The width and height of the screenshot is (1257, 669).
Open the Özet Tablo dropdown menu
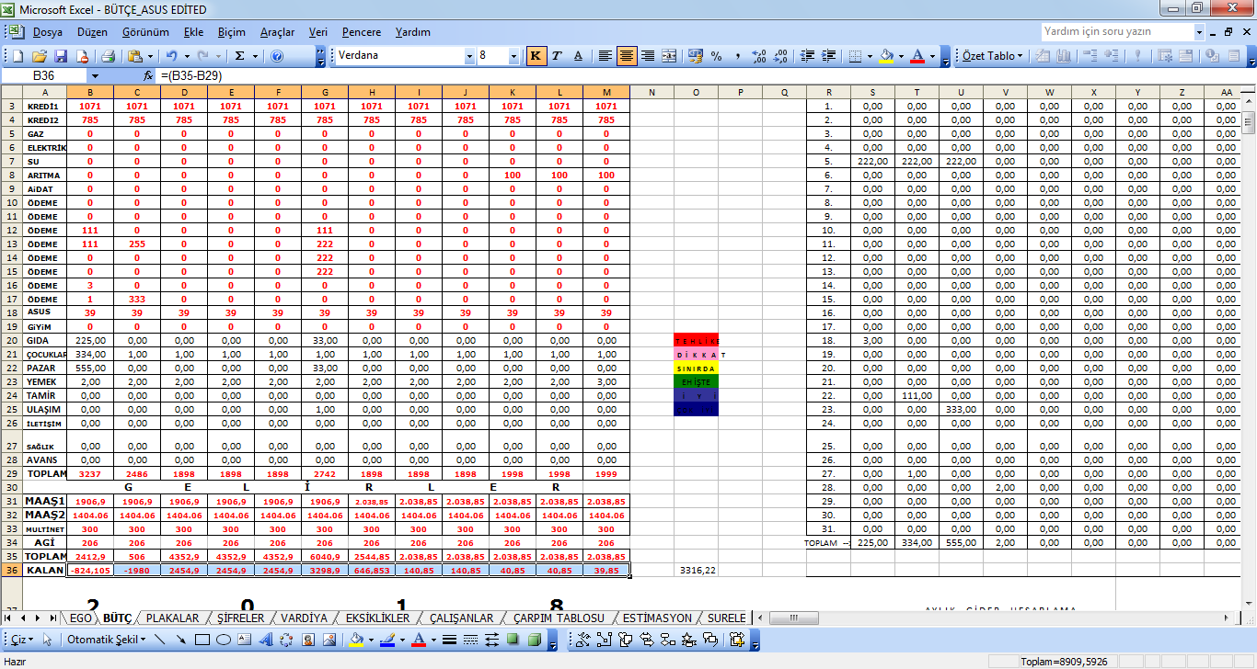tap(993, 56)
